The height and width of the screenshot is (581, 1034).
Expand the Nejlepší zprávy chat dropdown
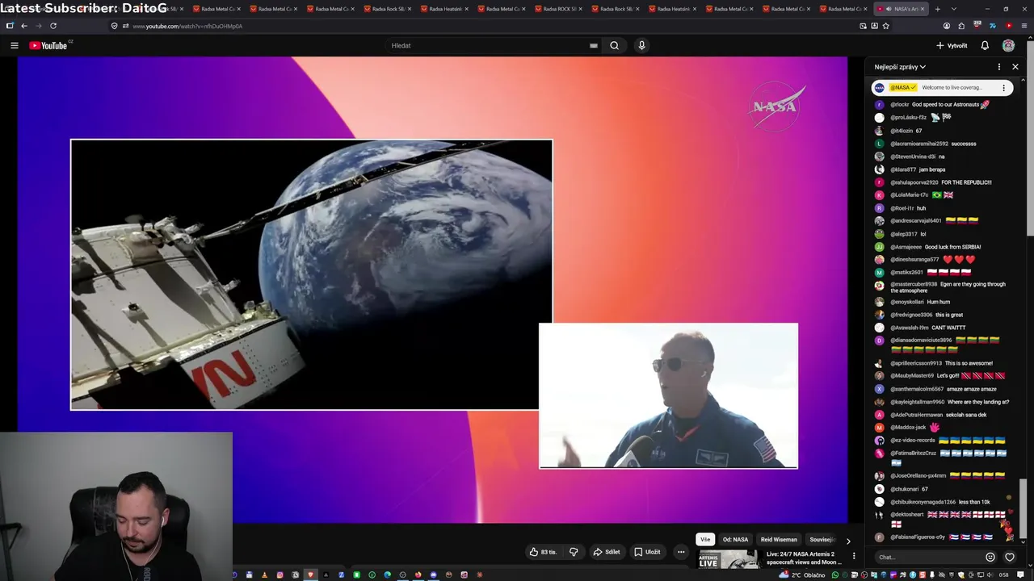click(900, 67)
